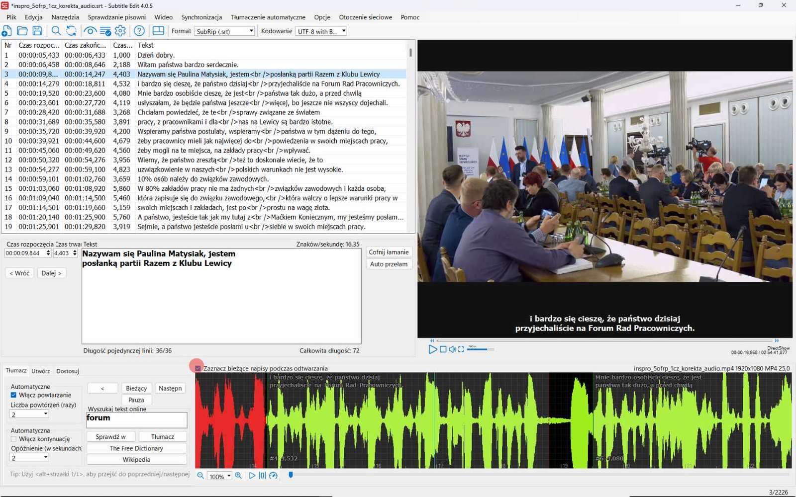Viewport: 796px width, 497px height.
Task: Open a subtitle file via folder icon
Action: 22,31
